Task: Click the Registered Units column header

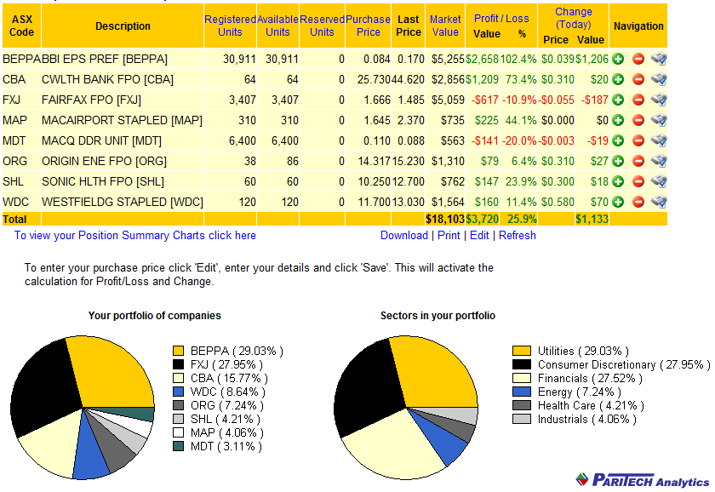Action: (230, 26)
